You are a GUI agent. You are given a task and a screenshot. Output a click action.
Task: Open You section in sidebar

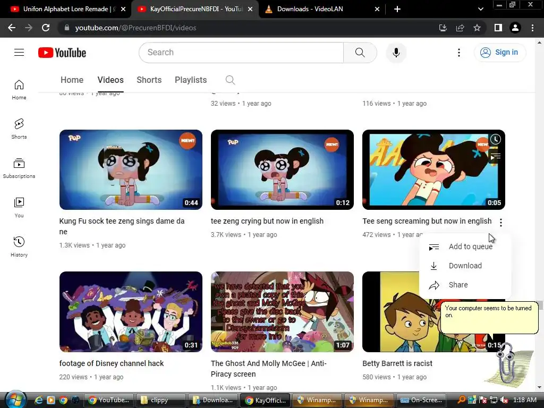[x=19, y=208]
